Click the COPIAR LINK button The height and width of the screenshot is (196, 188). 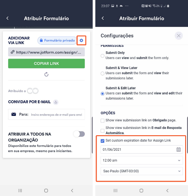46,64
